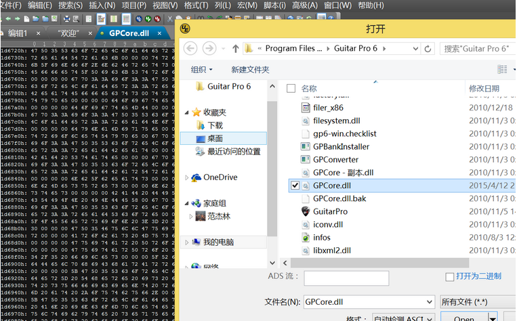Click the favorites star icon in navigation pane
This screenshot has height=321, width=517.
197,112
